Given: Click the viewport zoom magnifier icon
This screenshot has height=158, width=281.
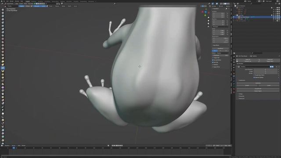Looking at the screenshot, I should [x=209, y=18].
